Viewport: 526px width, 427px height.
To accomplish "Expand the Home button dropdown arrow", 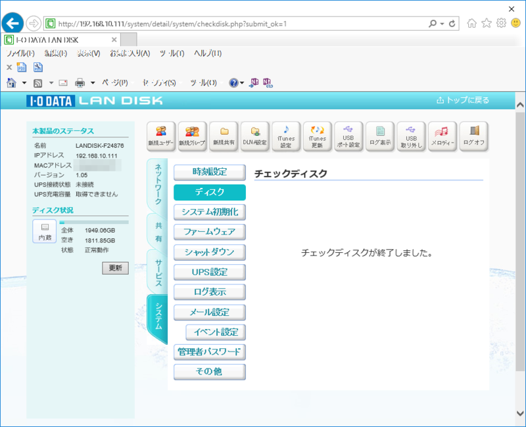I will coord(24,83).
